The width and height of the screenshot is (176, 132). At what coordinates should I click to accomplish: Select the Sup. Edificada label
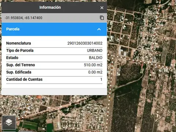(x=19, y=72)
